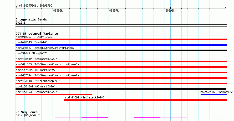This screenshot has height=121, width=234.
Task: Click the nsv831649 (Wong2007) label
Action: coord(32,53)
